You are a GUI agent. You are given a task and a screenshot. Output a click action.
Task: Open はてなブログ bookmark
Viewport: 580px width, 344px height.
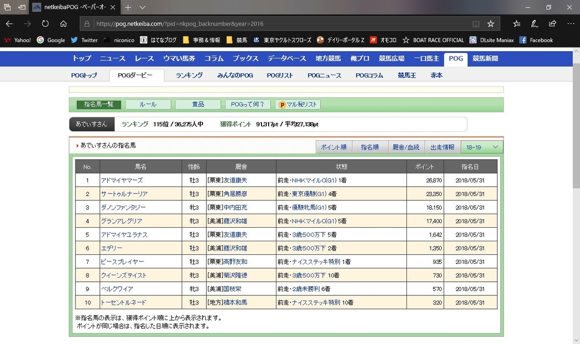click(x=158, y=40)
